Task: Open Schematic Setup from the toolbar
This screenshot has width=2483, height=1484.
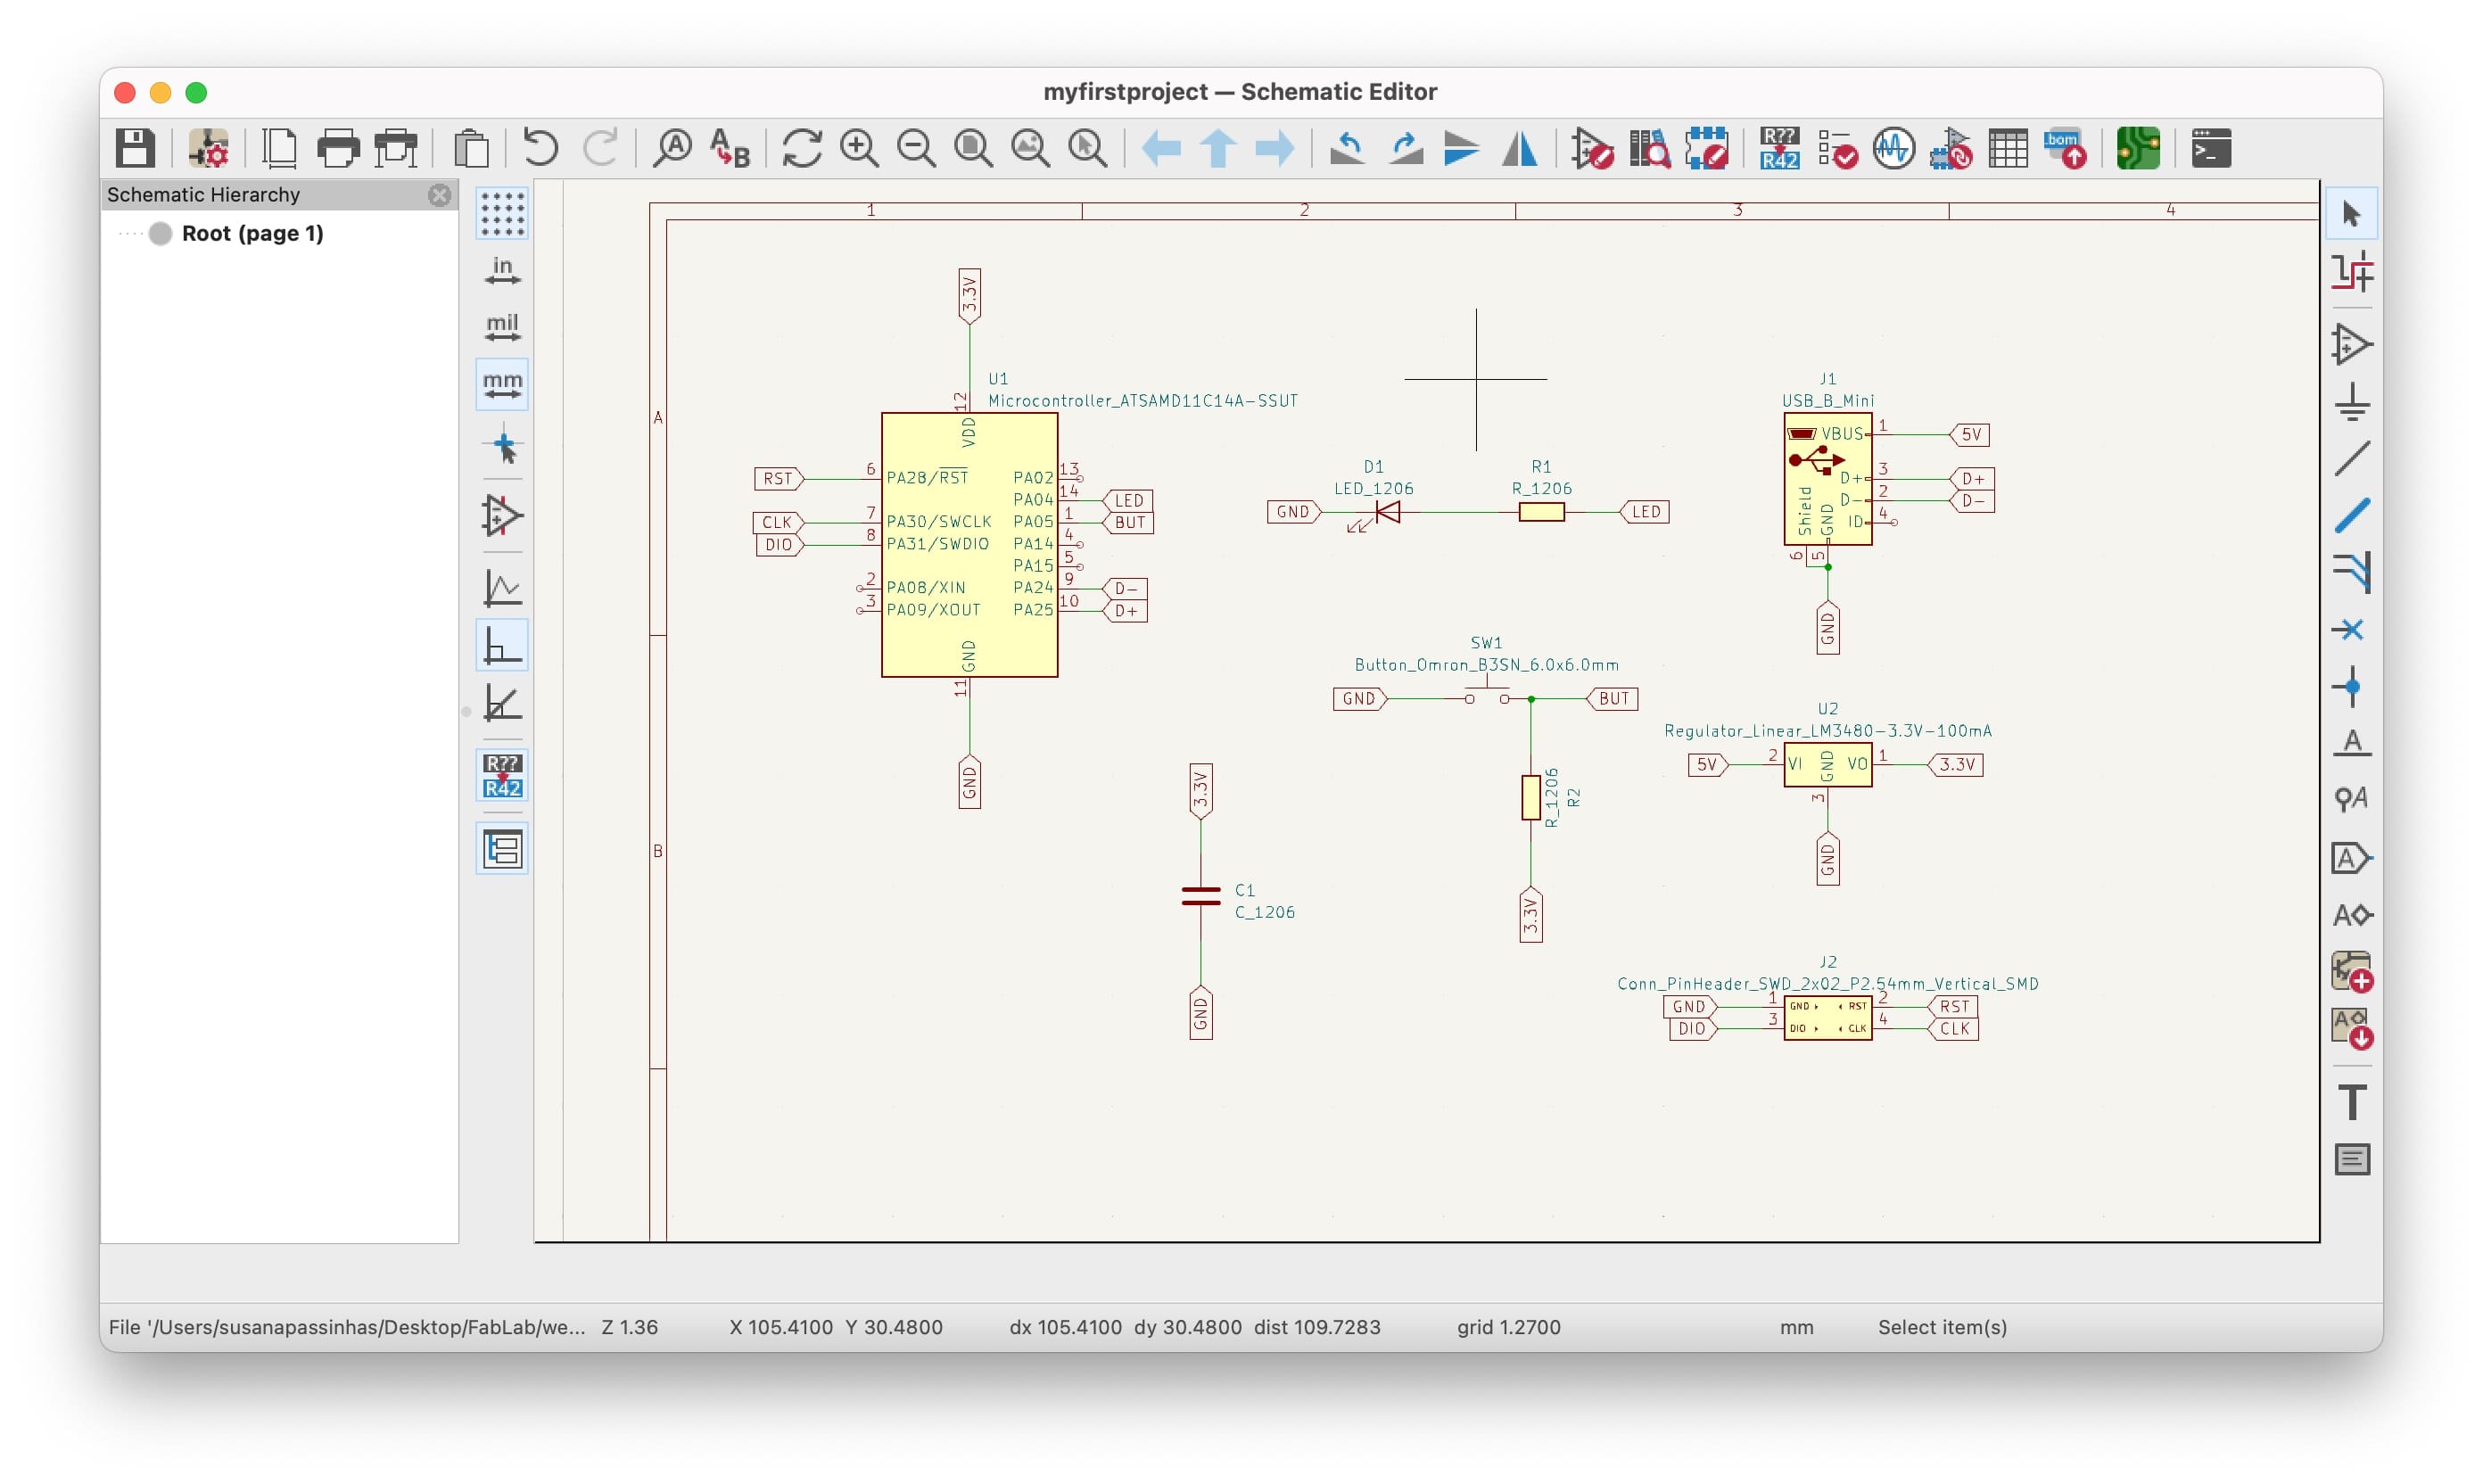Action: (x=209, y=148)
